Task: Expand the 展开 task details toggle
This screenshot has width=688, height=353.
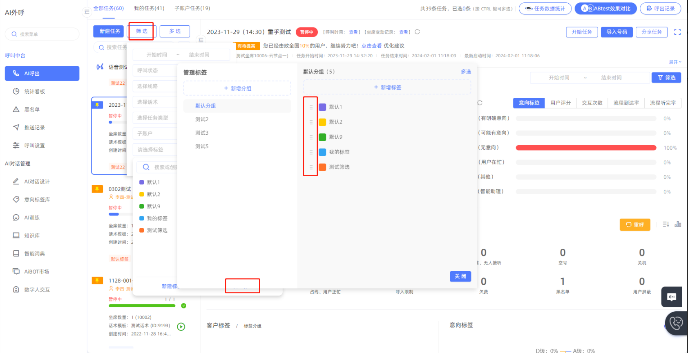Action: [675, 62]
